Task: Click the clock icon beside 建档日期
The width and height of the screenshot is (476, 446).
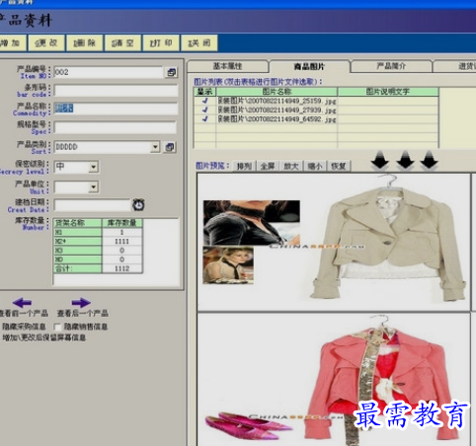Action: tap(138, 204)
